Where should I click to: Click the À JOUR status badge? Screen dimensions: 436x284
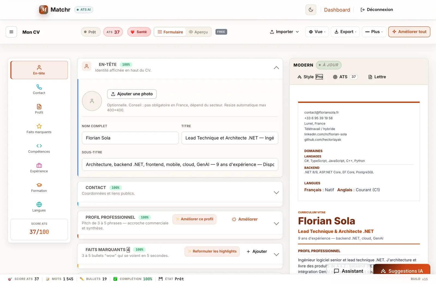coord(329,65)
